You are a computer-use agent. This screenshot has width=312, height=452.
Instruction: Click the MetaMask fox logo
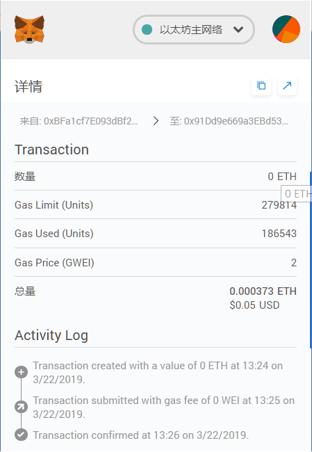point(29,29)
